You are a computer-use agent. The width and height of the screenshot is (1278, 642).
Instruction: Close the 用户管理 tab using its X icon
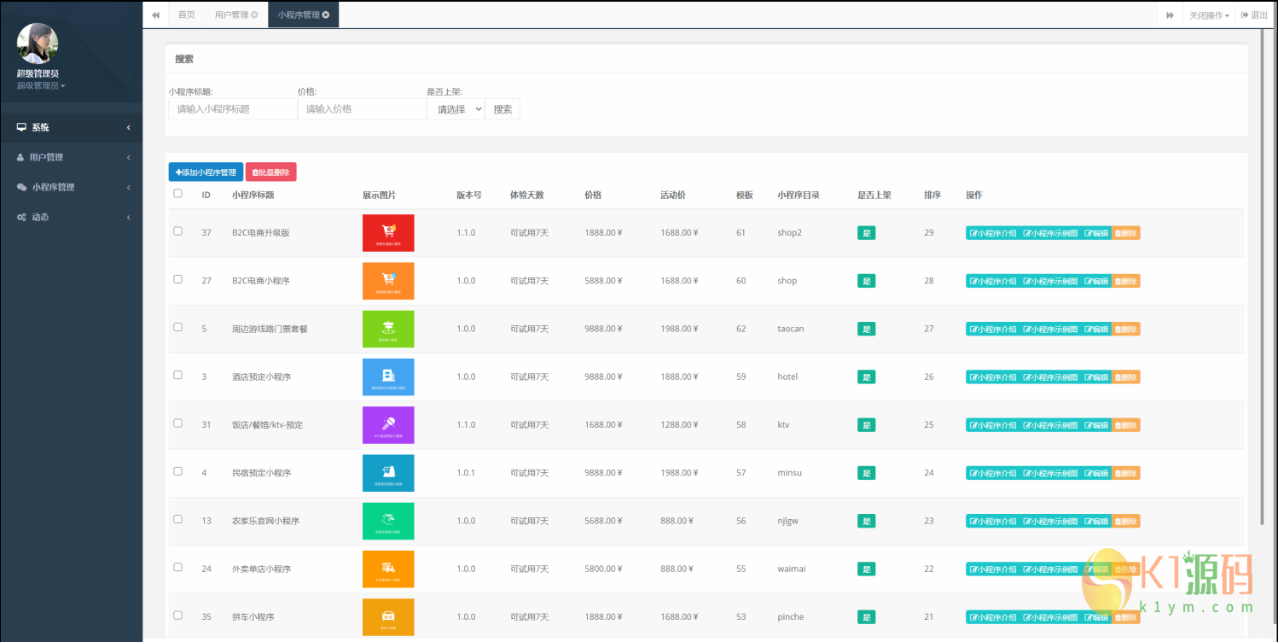pyautogui.click(x=254, y=15)
